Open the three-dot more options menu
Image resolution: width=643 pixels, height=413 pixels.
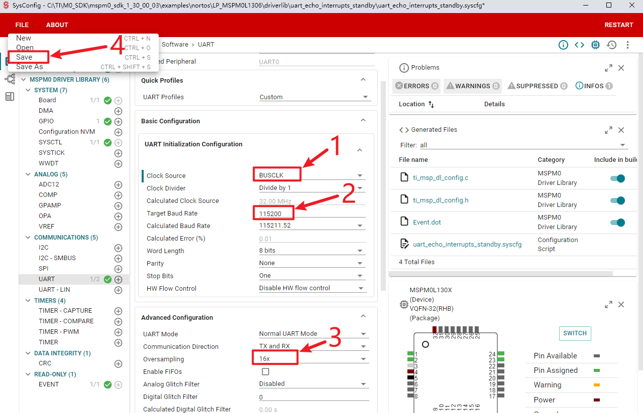[627, 45]
